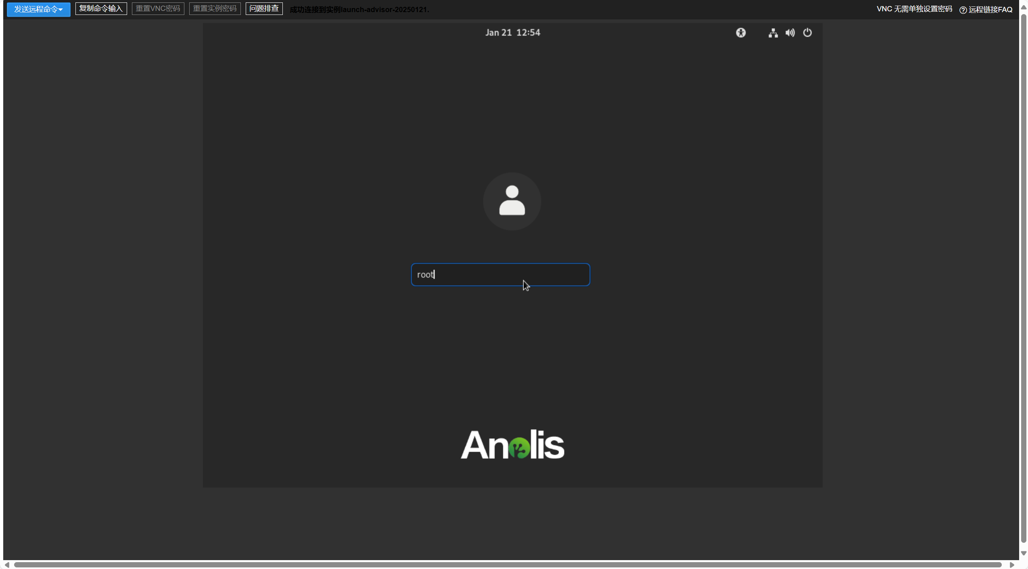Click the vertical scrollbar down arrow
1028x569 pixels.
click(x=1024, y=553)
